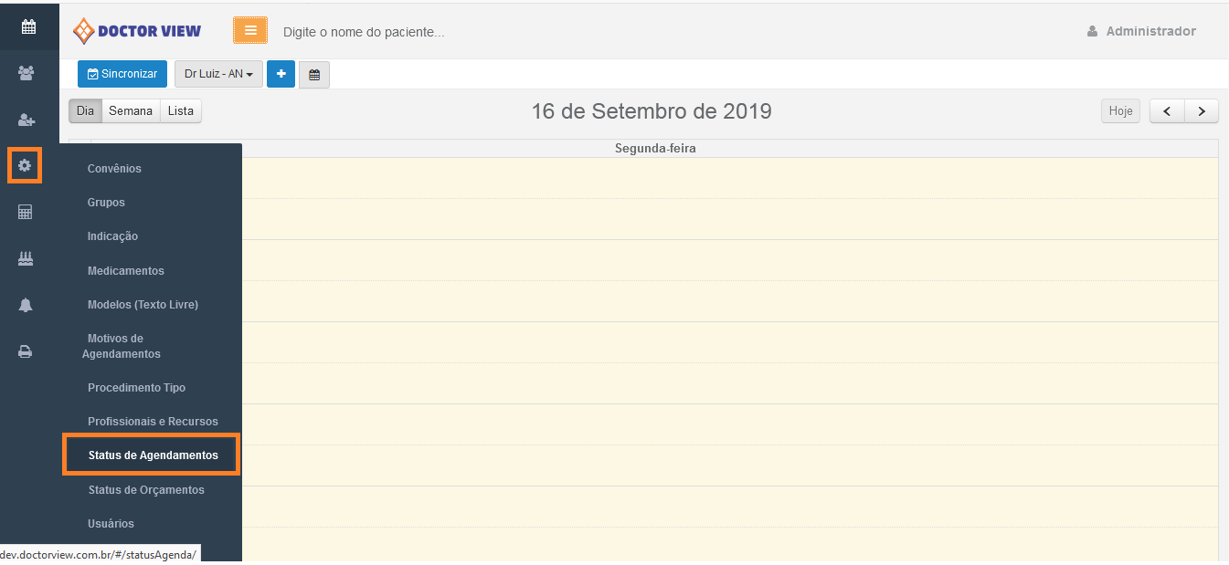Open the settings gear sidebar icon
The height and width of the screenshot is (565, 1229).
click(25, 165)
